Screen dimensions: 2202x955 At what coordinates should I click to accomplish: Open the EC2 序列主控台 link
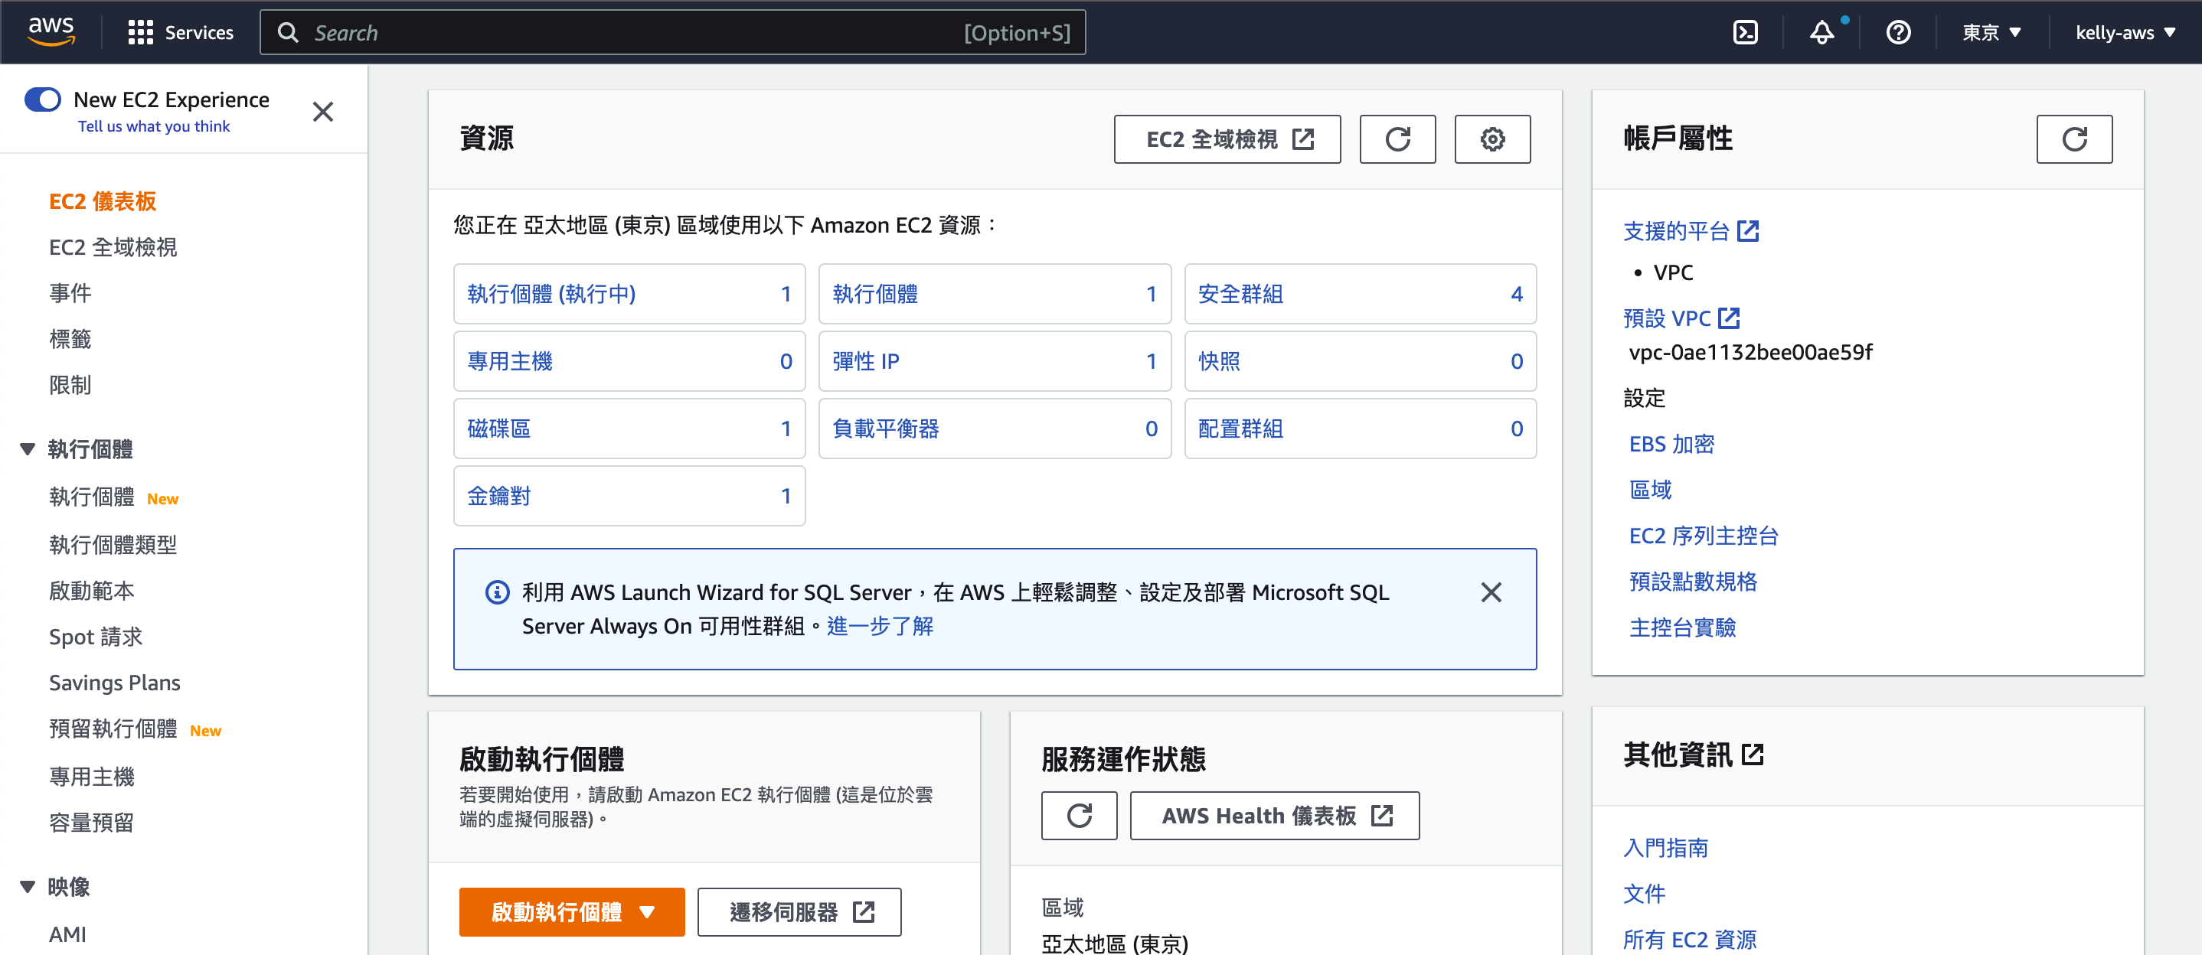(x=1704, y=536)
